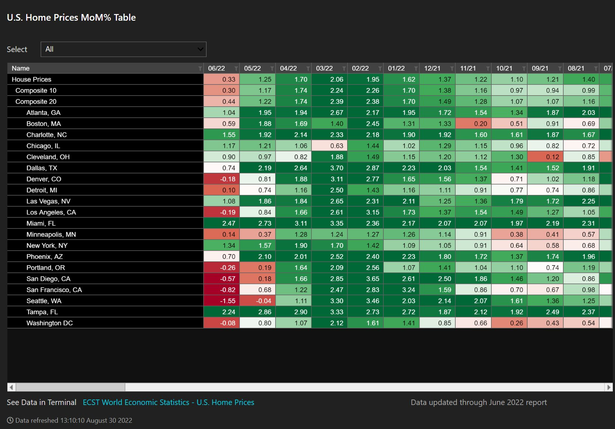Click the clock icon beside Data refreshed
This screenshot has width=615, height=429.
pyautogui.click(x=10, y=421)
